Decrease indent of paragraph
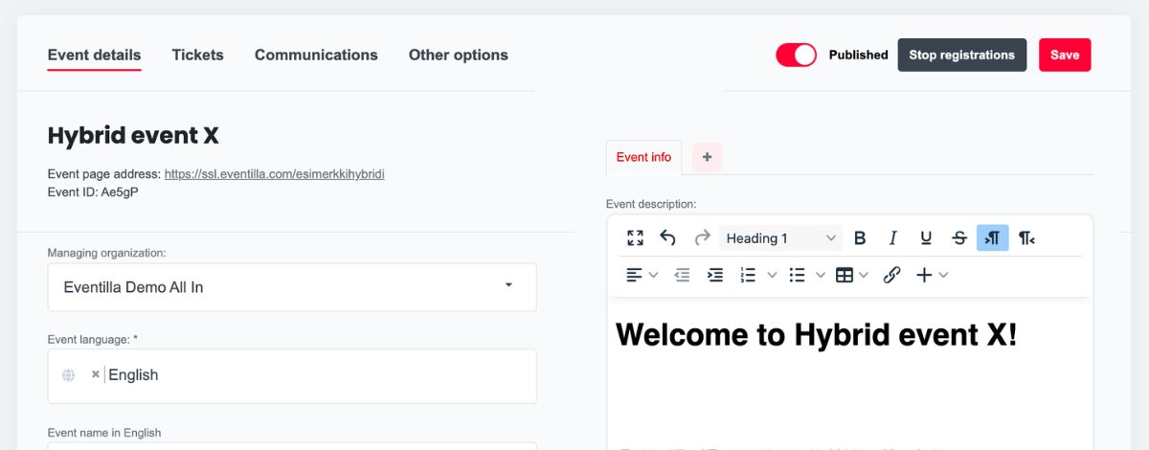This screenshot has height=450, width=1149. click(682, 275)
